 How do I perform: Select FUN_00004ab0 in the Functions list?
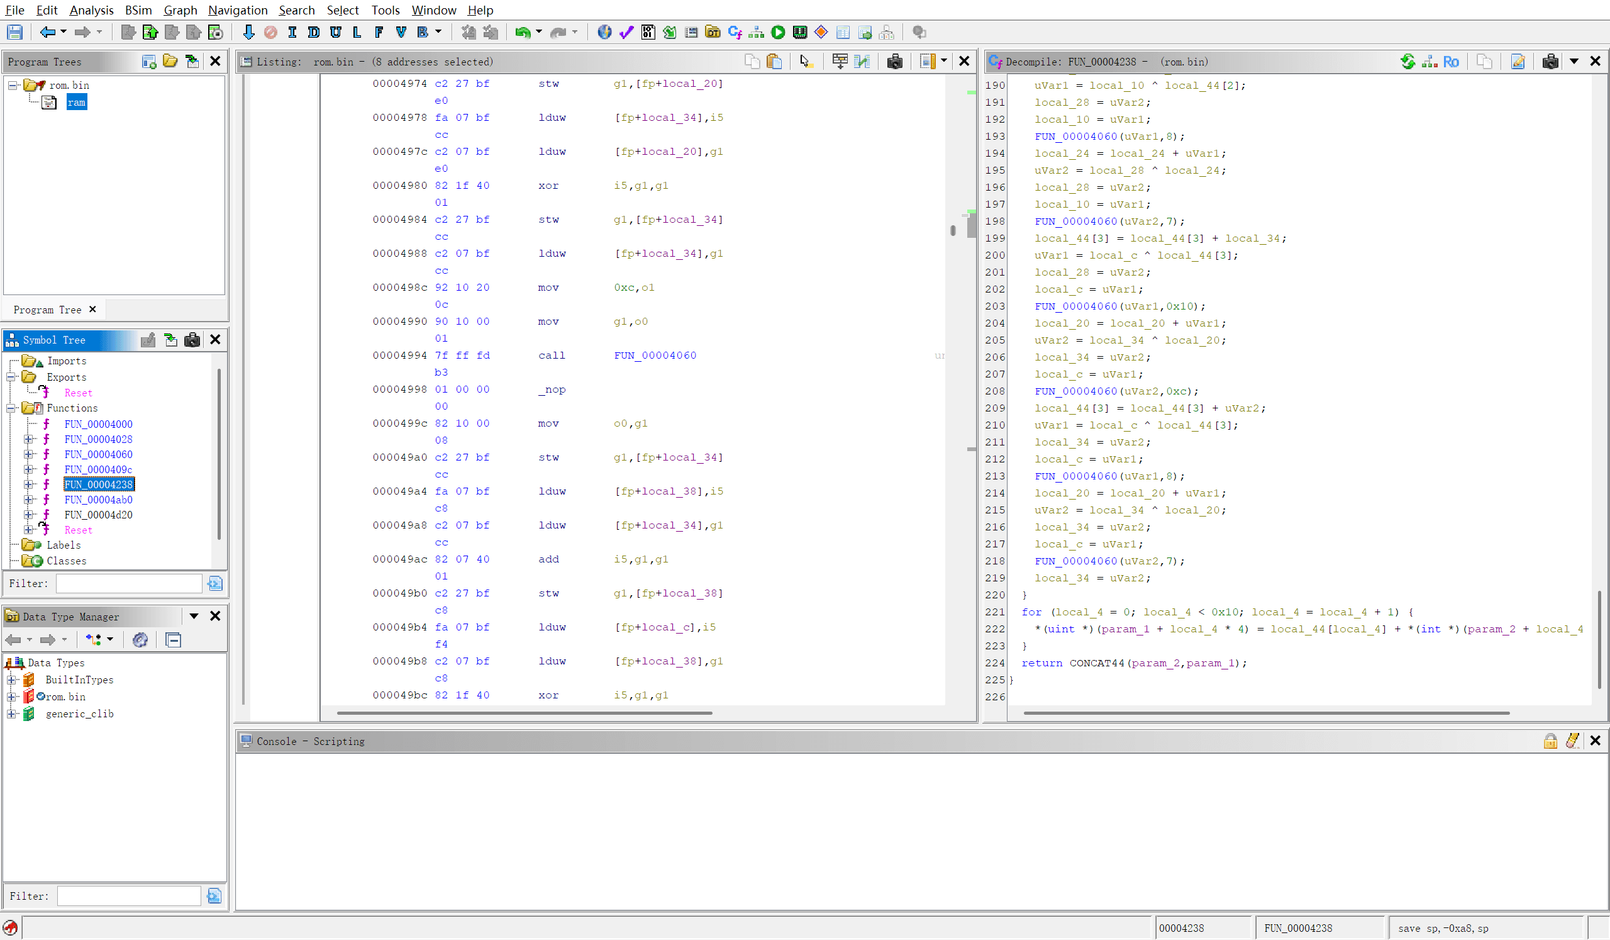pyautogui.click(x=98, y=500)
